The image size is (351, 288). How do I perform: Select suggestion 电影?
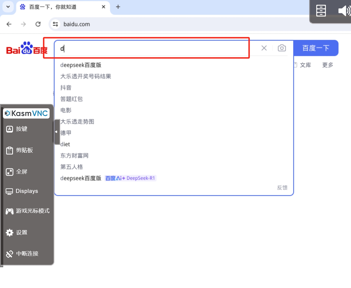coord(66,110)
